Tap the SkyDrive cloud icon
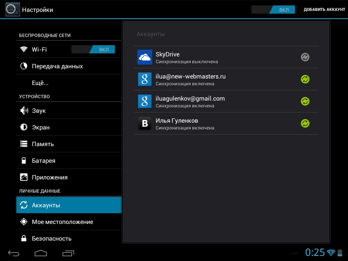Screen dimensions: 348x261 pos(145,57)
